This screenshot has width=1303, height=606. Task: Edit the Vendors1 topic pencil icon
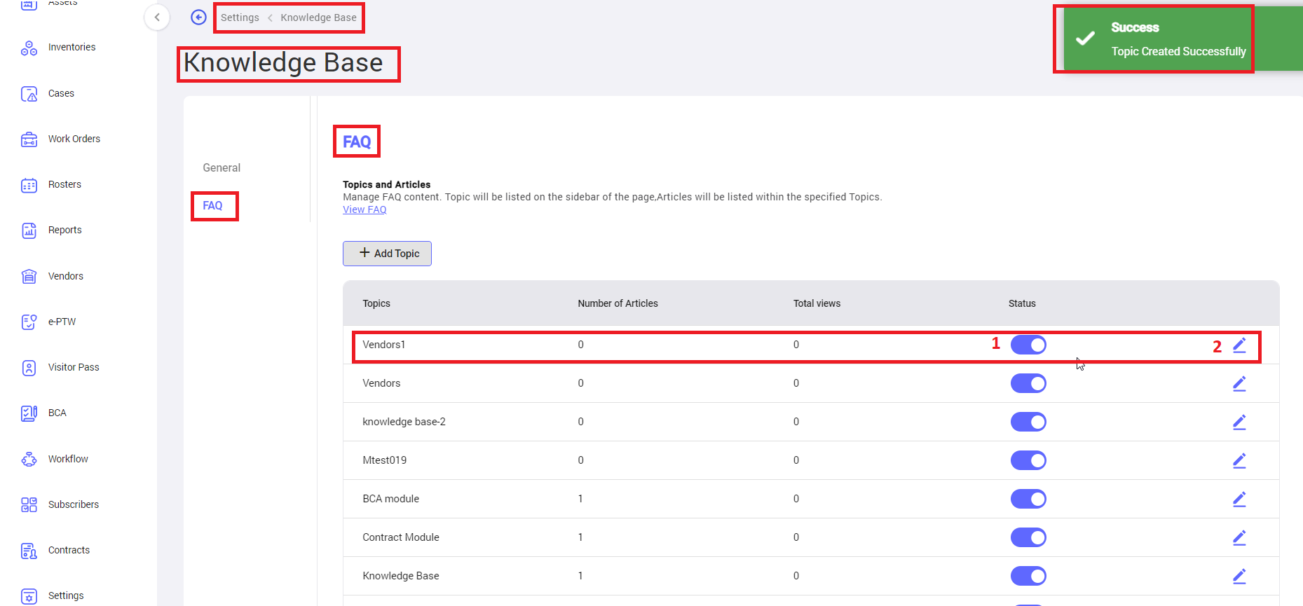pos(1239,345)
